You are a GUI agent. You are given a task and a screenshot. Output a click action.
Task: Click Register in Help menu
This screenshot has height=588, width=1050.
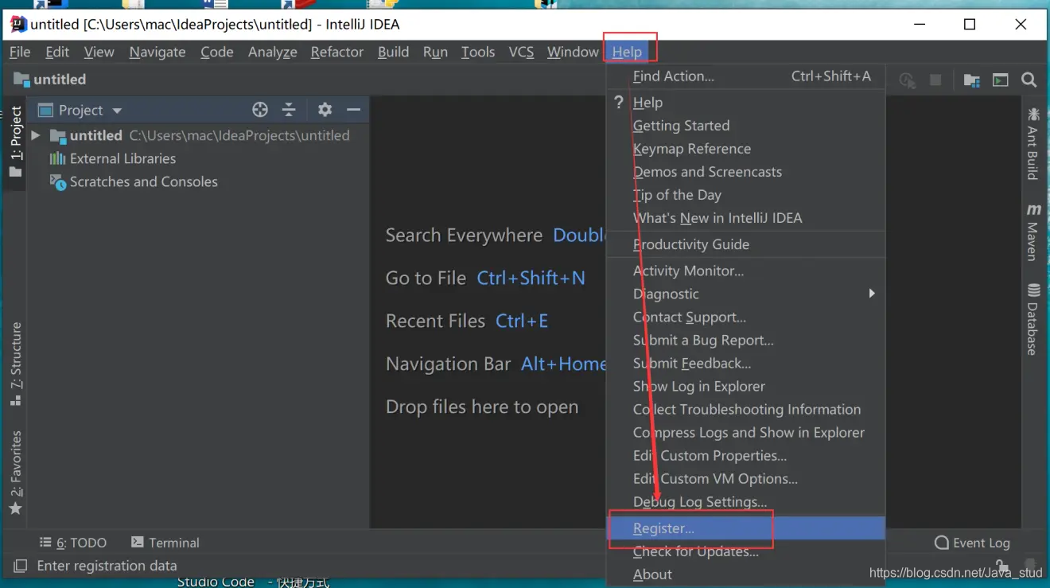[x=746, y=528]
